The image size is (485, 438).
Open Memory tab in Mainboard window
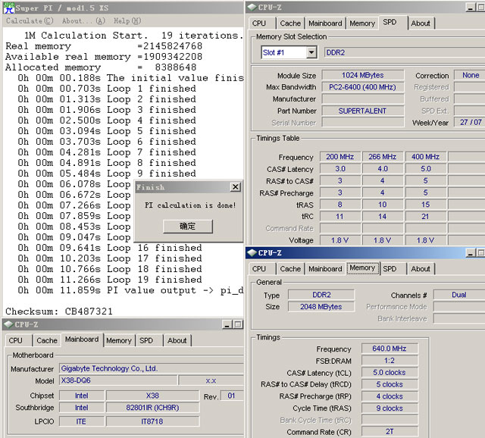click(119, 341)
